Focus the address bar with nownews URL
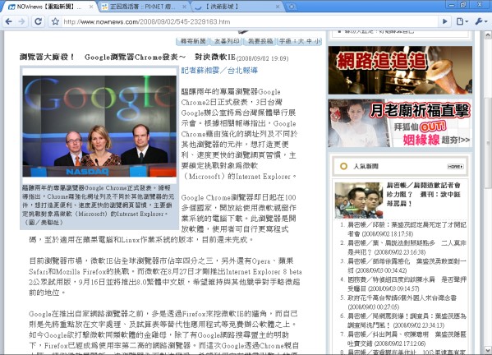The width and height of the screenshot is (492, 355). [x=250, y=21]
